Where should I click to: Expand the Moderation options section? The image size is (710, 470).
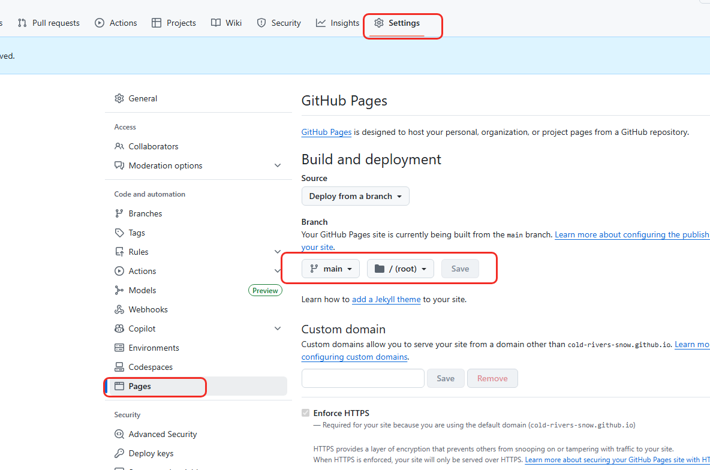click(x=277, y=165)
